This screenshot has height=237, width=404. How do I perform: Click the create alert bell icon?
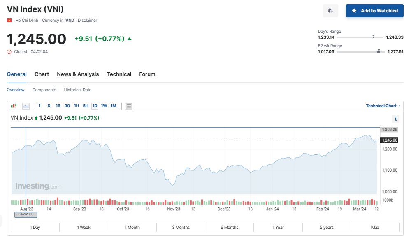coord(330,11)
